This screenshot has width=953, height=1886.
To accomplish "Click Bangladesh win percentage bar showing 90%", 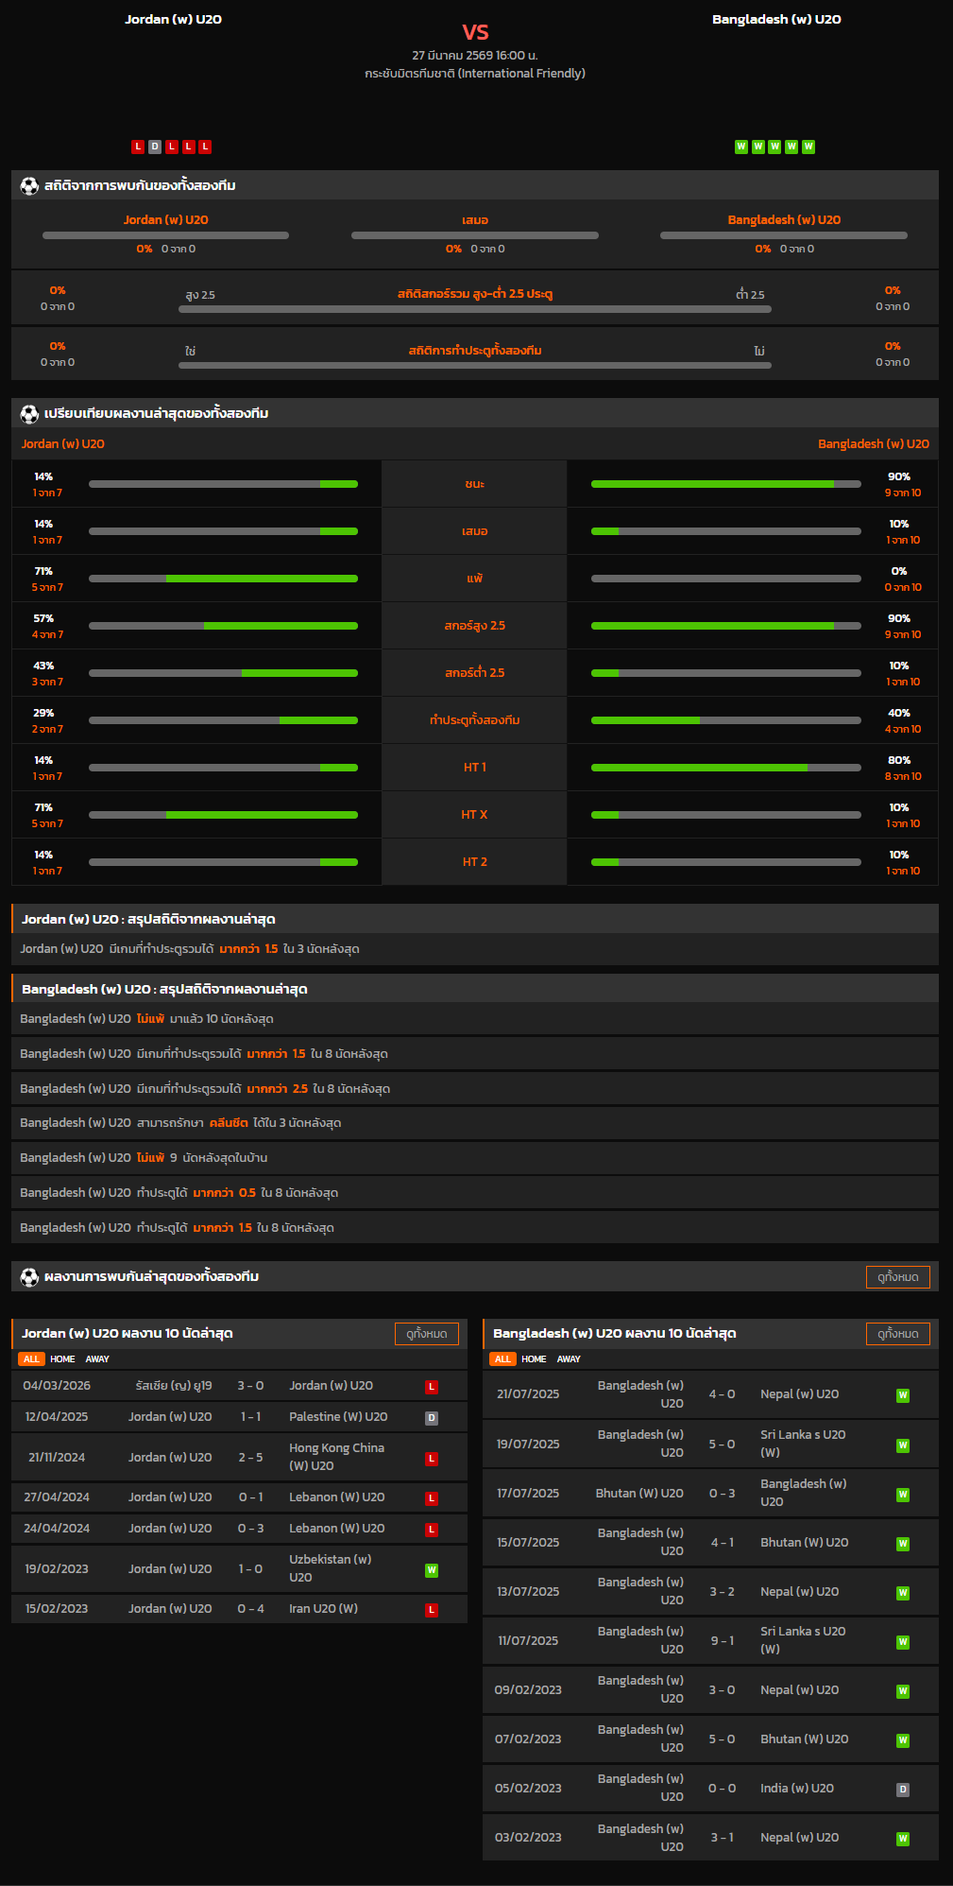I will (725, 484).
